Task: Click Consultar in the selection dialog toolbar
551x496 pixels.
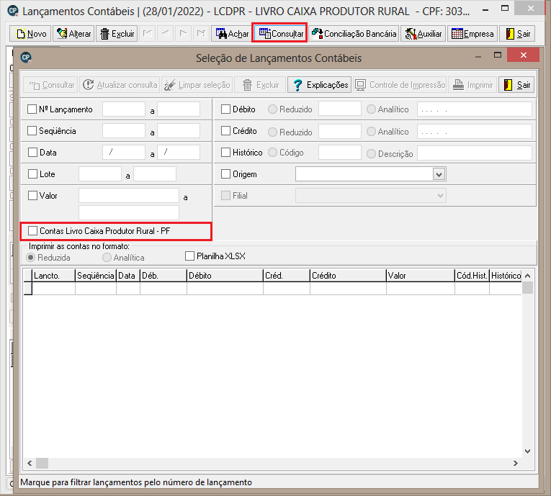Action: click(x=50, y=85)
